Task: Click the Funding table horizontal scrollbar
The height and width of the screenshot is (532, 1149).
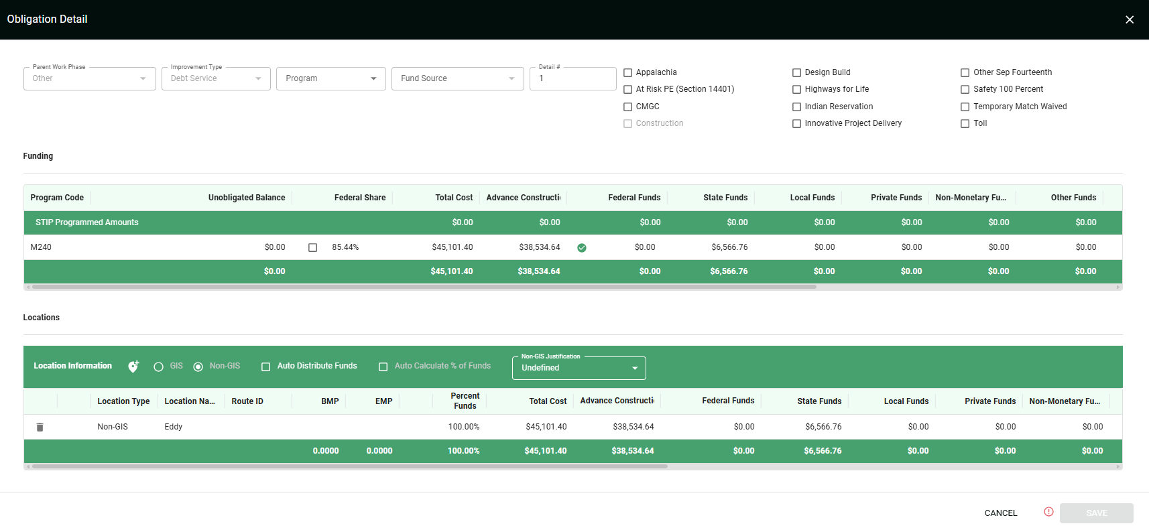Action: point(424,287)
